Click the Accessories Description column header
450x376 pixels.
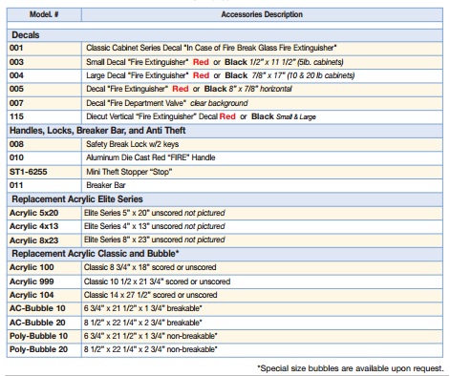[x=262, y=14]
